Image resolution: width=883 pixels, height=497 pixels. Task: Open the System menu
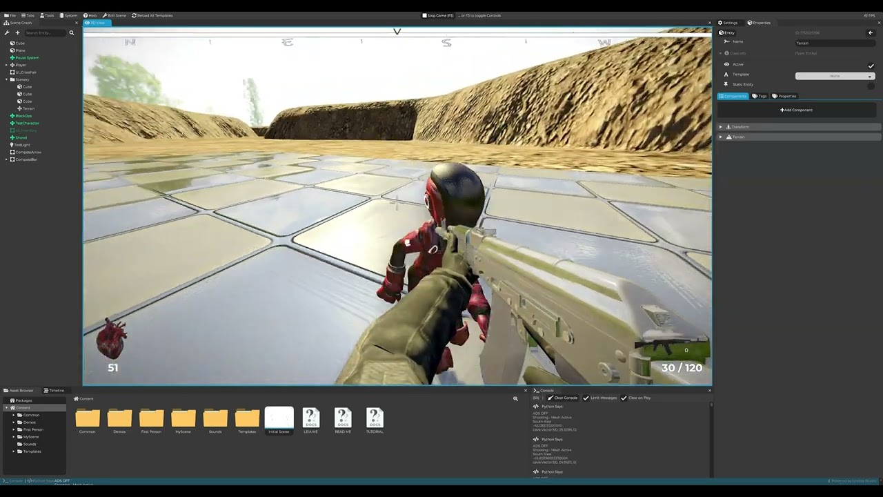[69, 15]
